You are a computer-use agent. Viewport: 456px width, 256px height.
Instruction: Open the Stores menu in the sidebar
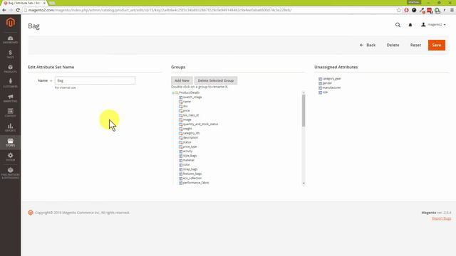(x=11, y=142)
